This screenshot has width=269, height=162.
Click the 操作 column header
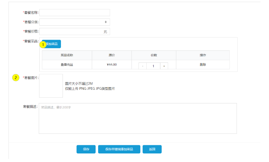coord(203,55)
